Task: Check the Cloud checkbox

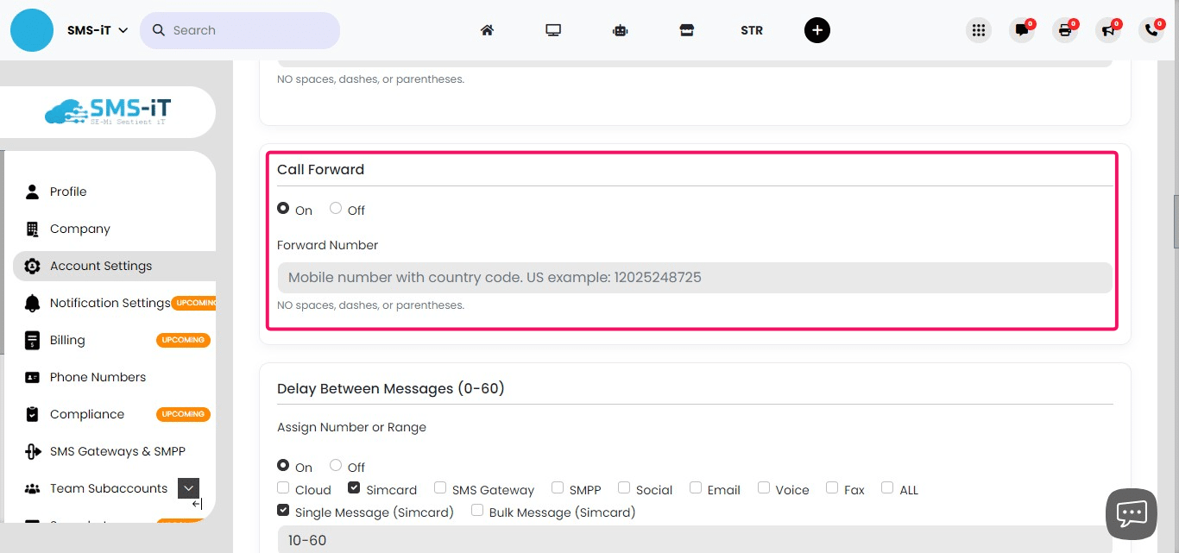Action: pos(283,487)
